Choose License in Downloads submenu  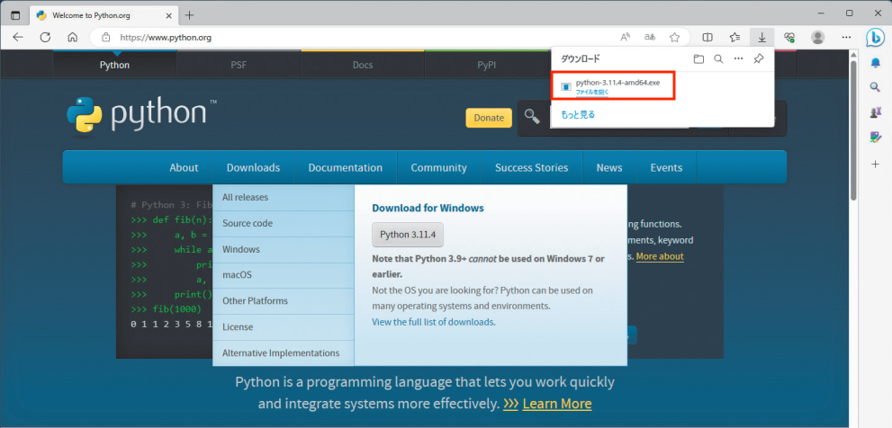tap(284, 327)
